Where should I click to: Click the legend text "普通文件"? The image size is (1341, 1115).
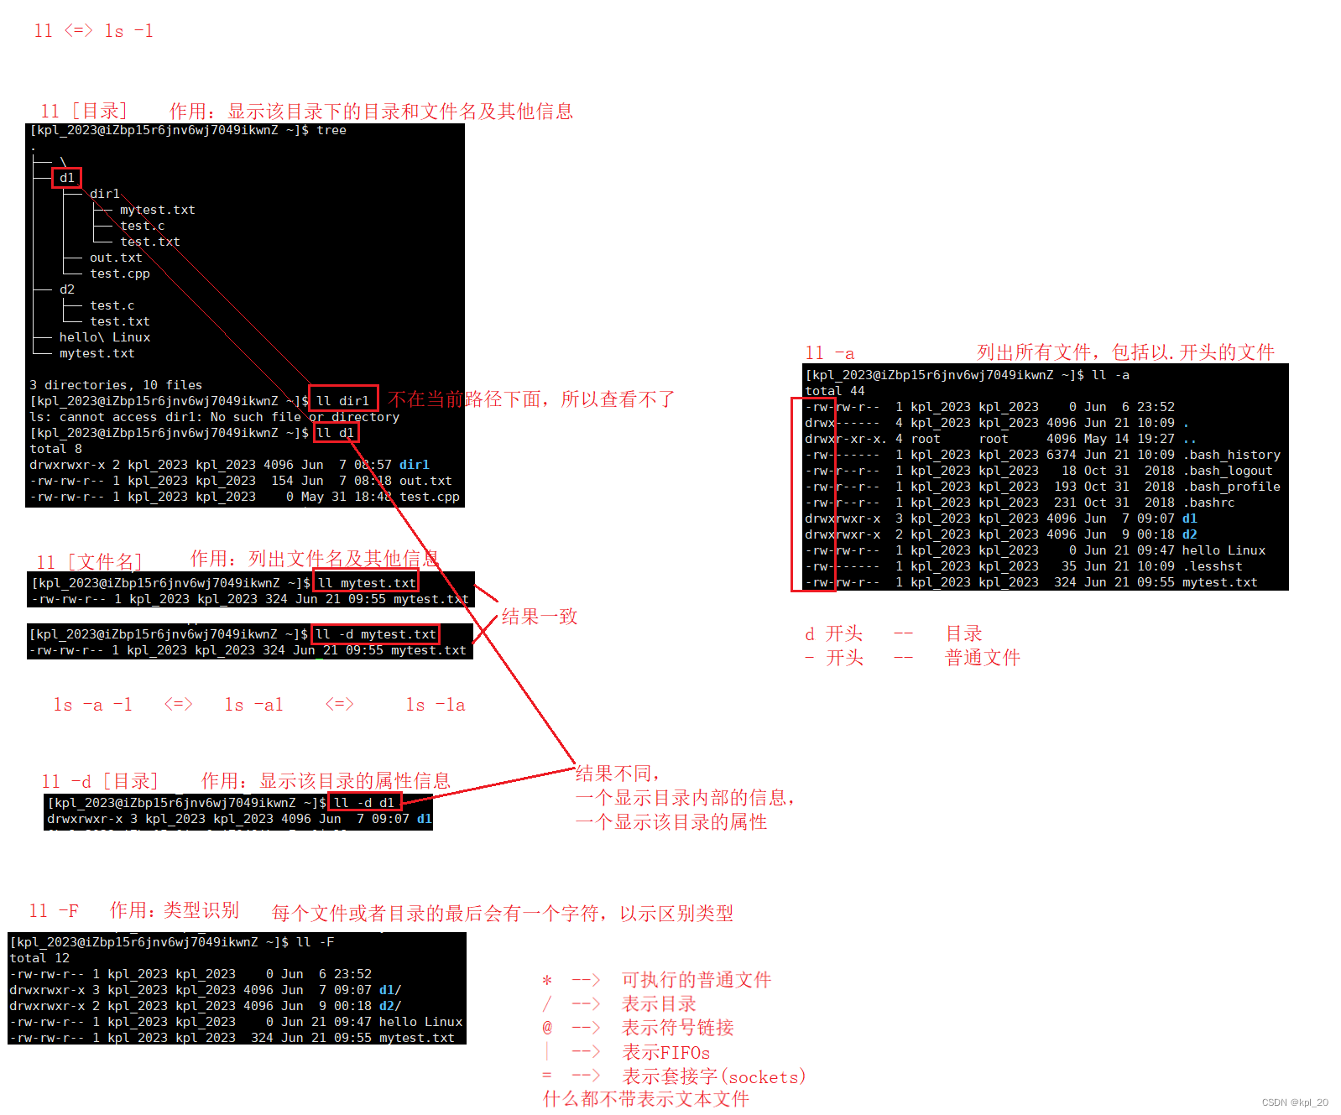tap(983, 658)
